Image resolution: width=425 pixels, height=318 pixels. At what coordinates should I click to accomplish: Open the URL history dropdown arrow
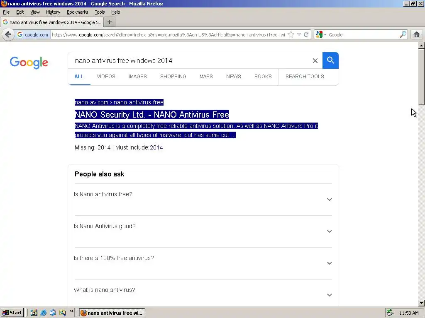click(x=299, y=35)
